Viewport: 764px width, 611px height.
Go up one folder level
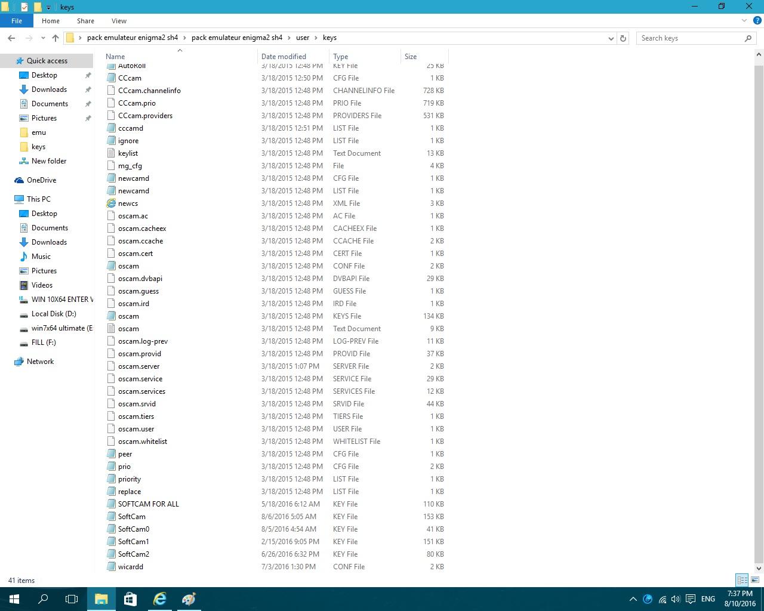[56, 38]
